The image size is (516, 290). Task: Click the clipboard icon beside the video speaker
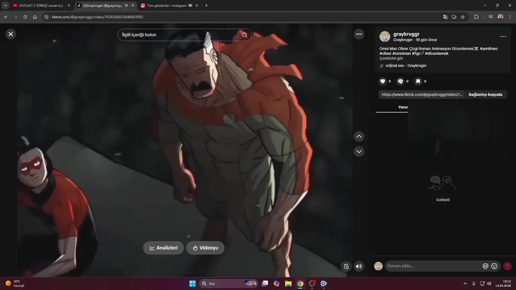pyautogui.click(x=346, y=266)
